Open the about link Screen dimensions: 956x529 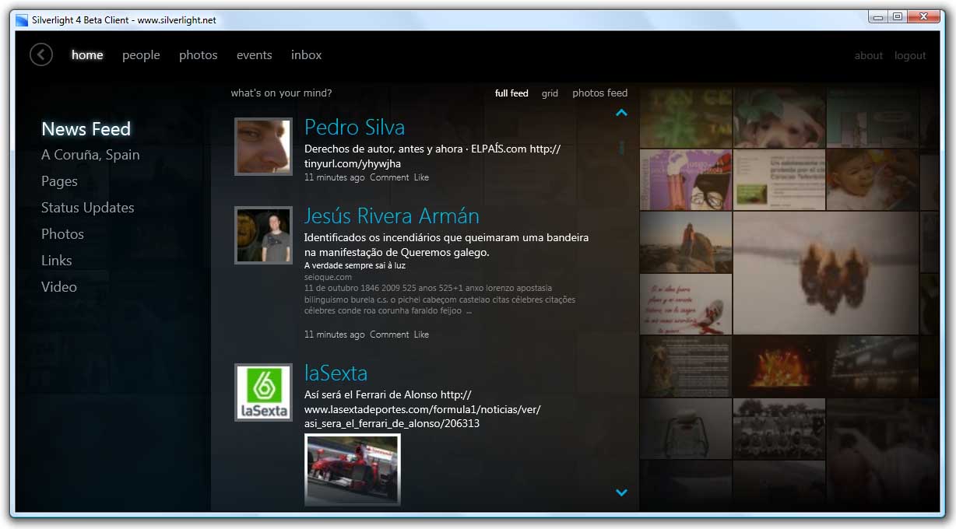[x=869, y=55]
